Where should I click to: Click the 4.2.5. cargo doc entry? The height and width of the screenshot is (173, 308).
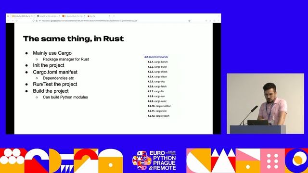pyautogui.click(x=156, y=81)
